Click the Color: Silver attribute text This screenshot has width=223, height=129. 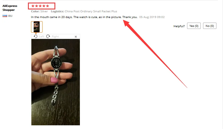pyautogui.click(x=39, y=11)
